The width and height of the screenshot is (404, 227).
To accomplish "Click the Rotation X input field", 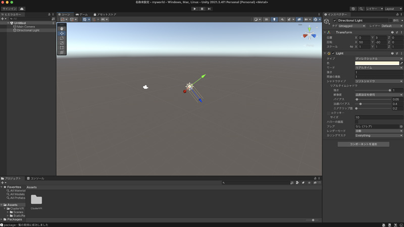I will pos(364,42).
